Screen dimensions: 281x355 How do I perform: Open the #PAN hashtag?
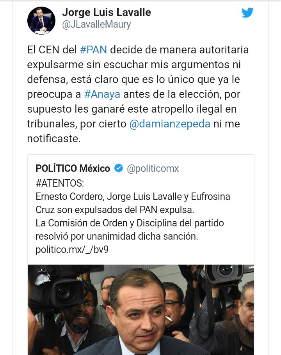coord(93,51)
